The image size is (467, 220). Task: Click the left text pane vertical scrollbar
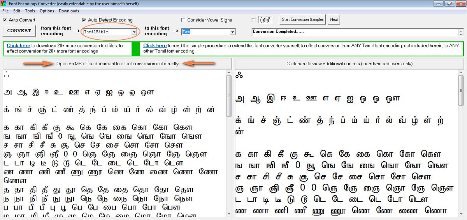coord(229,143)
